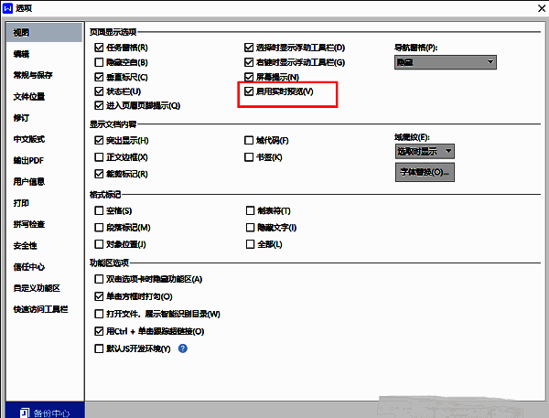Open the 常规与保存 section

[33, 75]
